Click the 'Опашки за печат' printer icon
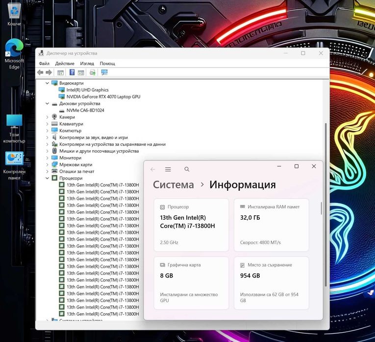 click(54, 171)
